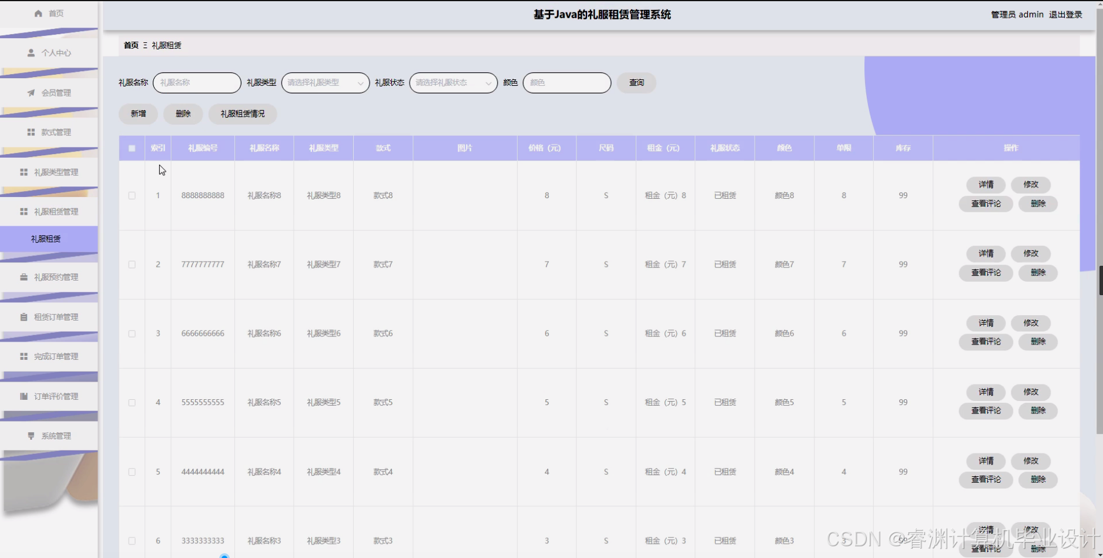This screenshot has height=558, width=1103.
Task: Click 退出登录 to log out
Action: (1065, 14)
